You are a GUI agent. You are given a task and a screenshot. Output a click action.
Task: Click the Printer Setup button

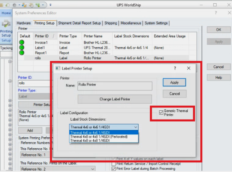click(35, 104)
